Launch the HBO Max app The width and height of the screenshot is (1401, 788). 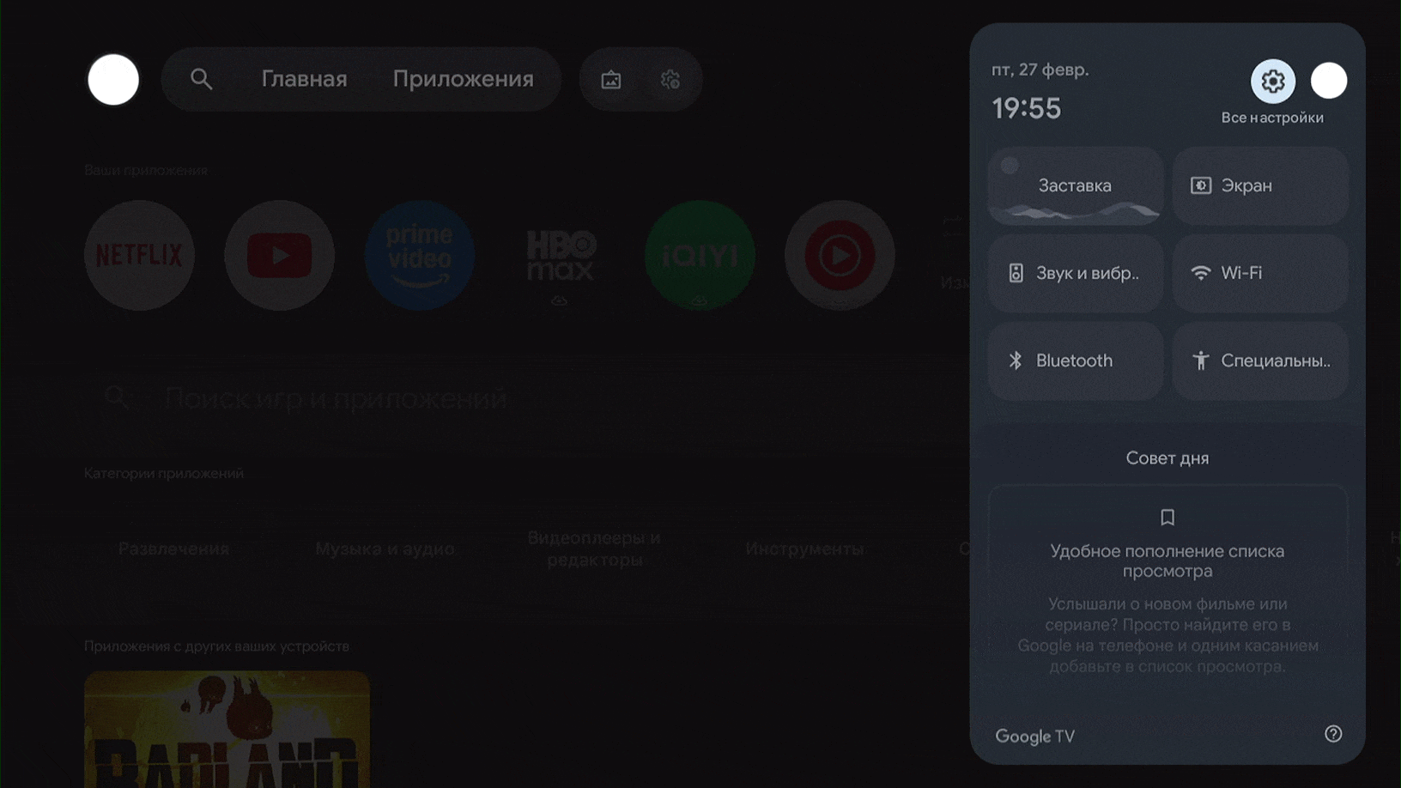(x=560, y=255)
